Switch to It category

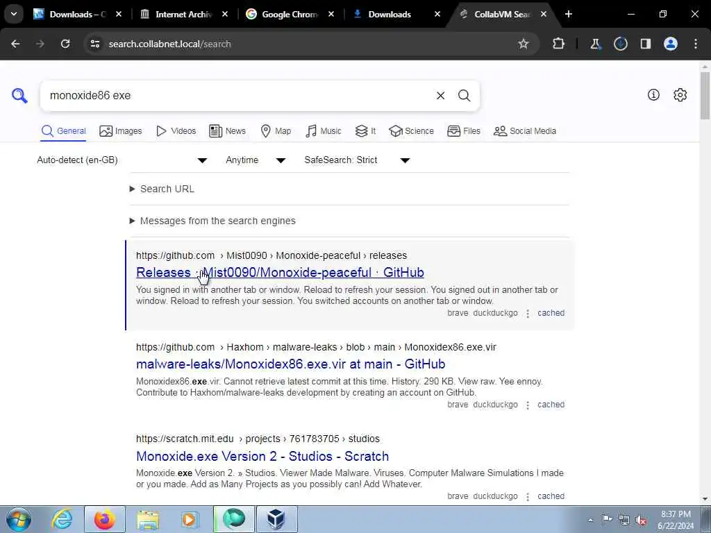click(x=365, y=131)
